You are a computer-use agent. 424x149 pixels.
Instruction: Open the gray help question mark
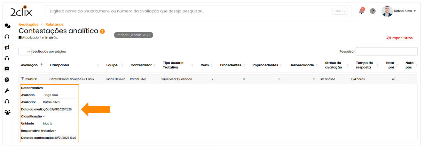373,11
